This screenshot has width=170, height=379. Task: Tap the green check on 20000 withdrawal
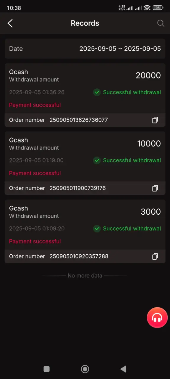(x=97, y=92)
